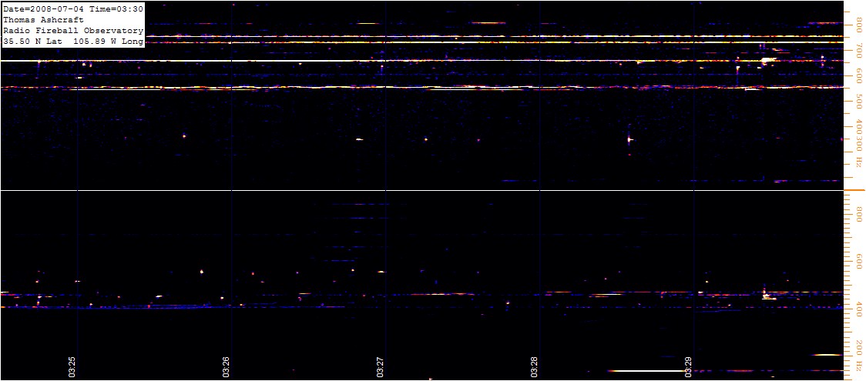Select the 35.50 N Lat 105.89 W Long text
Viewport: 866px width, 381px height.
(x=73, y=42)
